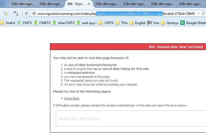Image resolution: width=206 pixels, height=135 pixels.
Task: Click the Home Page link
Action: 72,98
